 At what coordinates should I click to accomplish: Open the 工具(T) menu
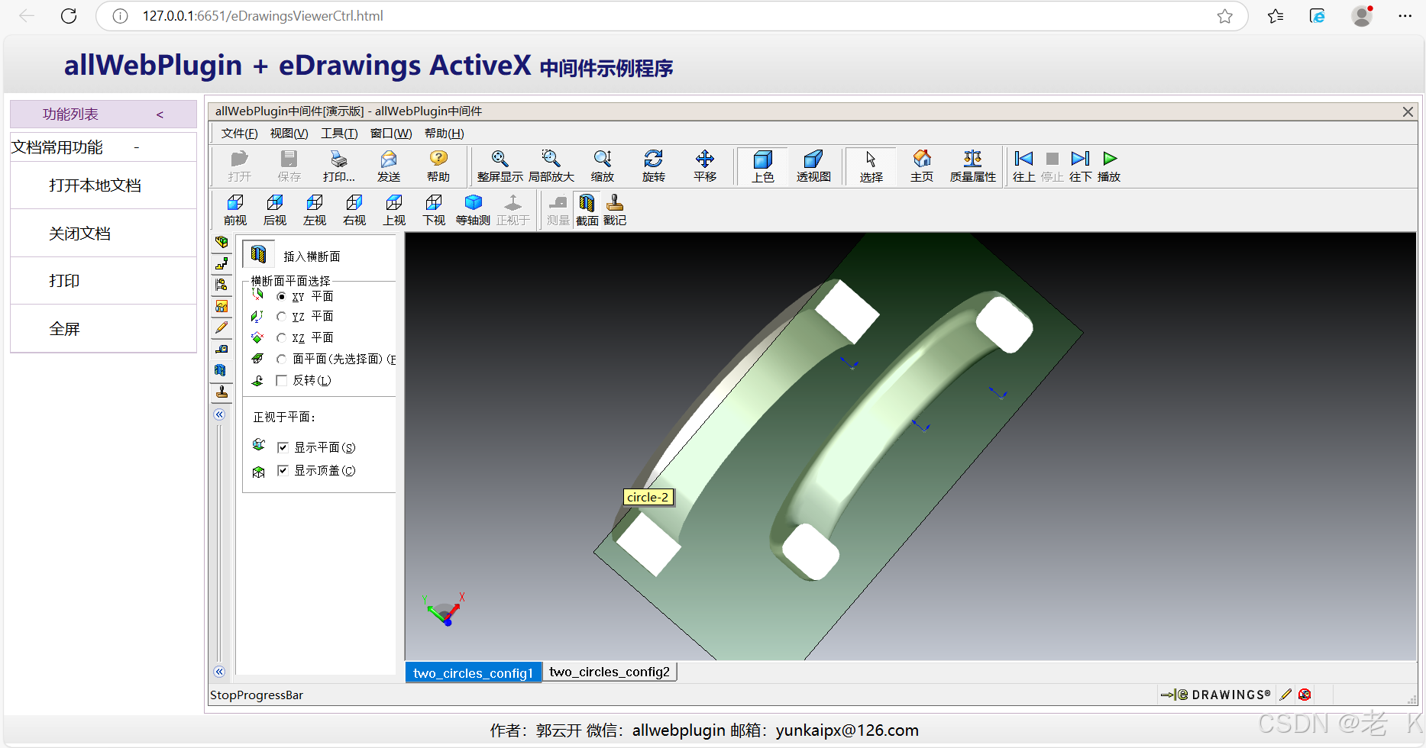[339, 134]
